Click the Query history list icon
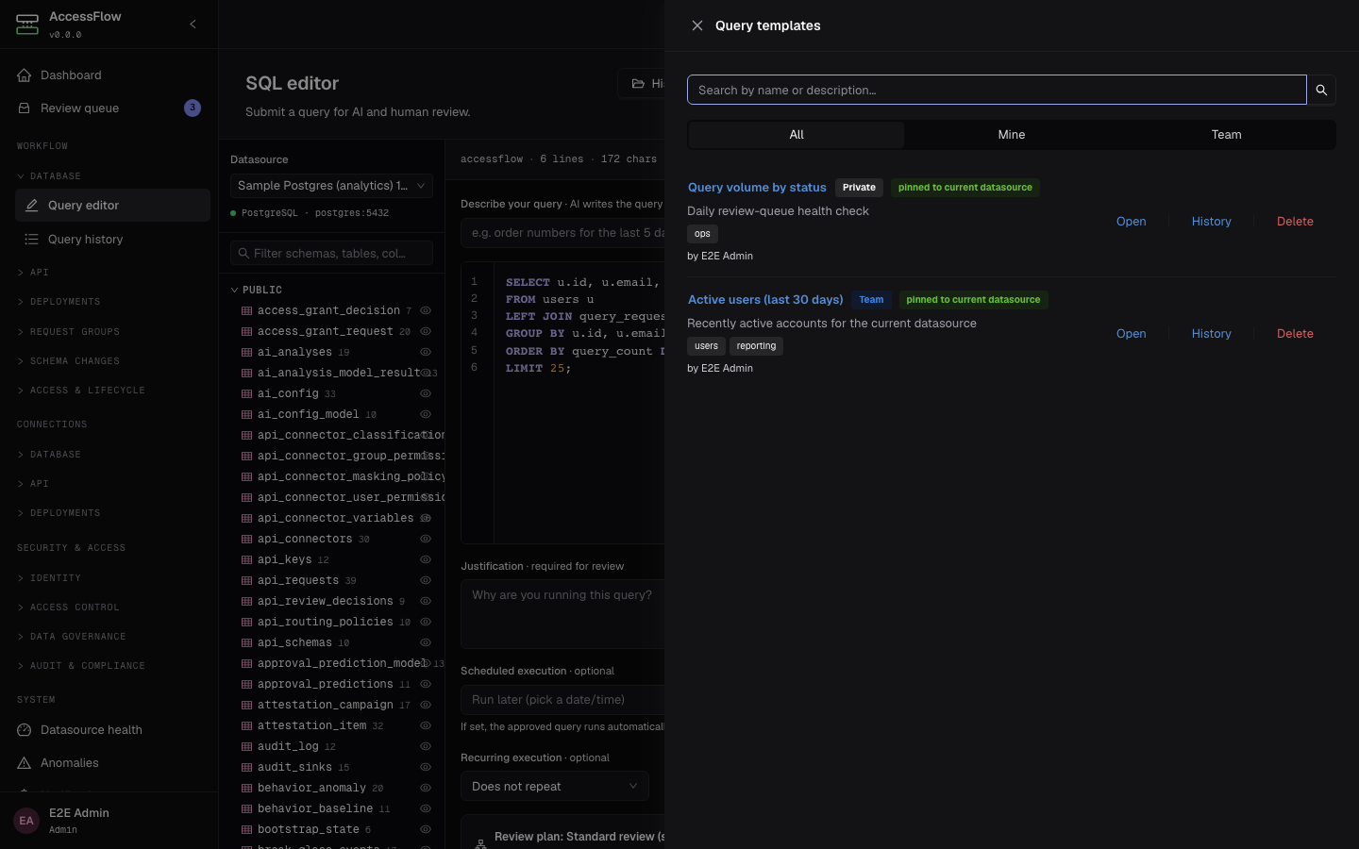The width and height of the screenshot is (1359, 849). point(32,240)
